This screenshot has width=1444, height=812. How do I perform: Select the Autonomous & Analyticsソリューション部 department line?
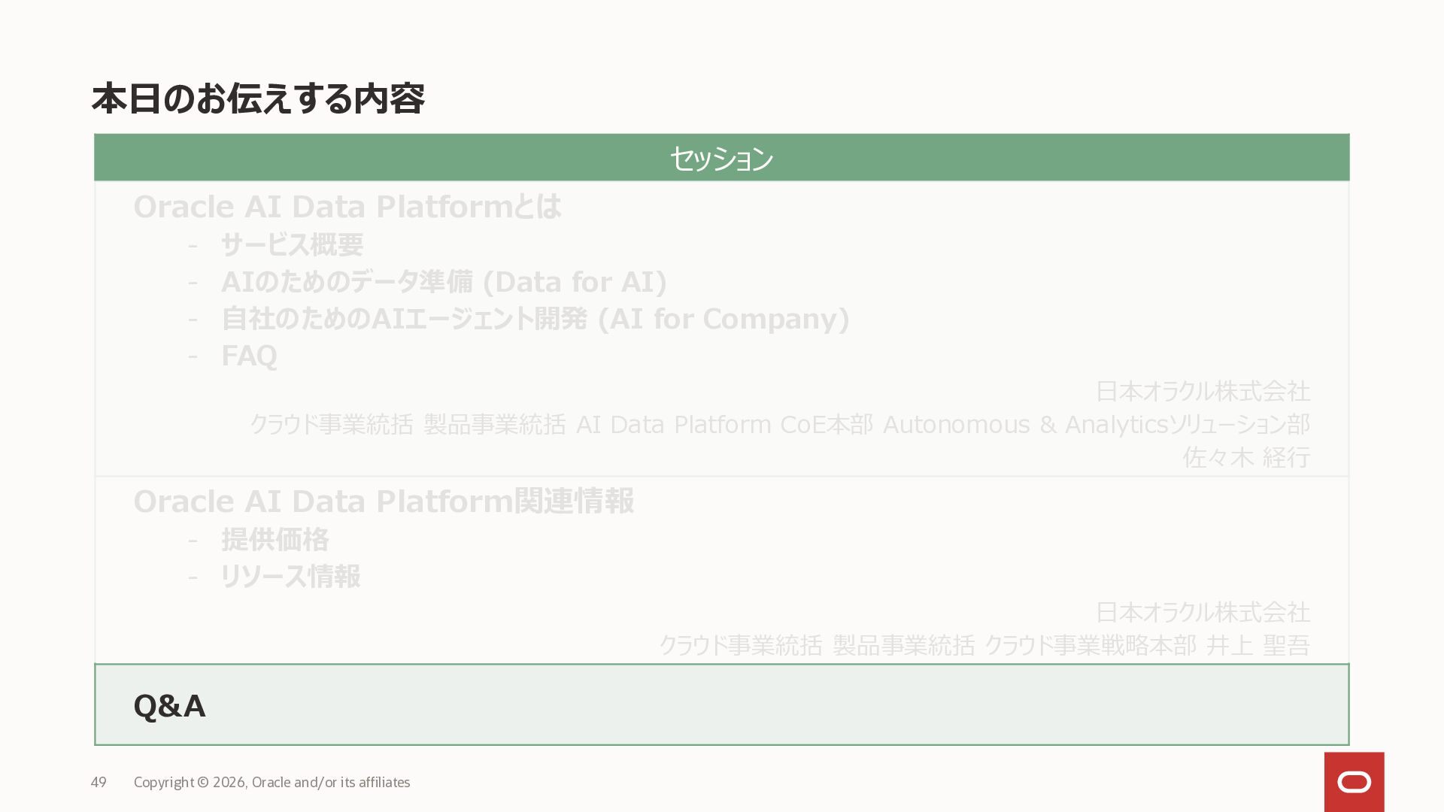tap(1096, 425)
